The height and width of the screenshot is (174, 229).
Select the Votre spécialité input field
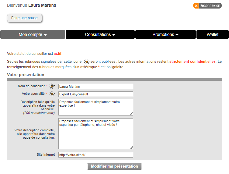(x=96, y=94)
